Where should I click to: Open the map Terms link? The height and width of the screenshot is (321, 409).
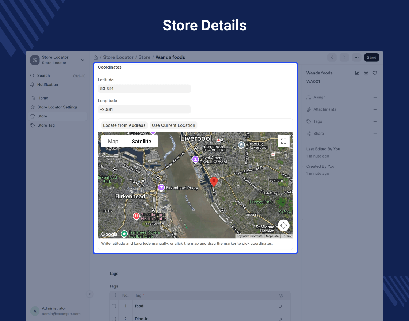(x=286, y=236)
